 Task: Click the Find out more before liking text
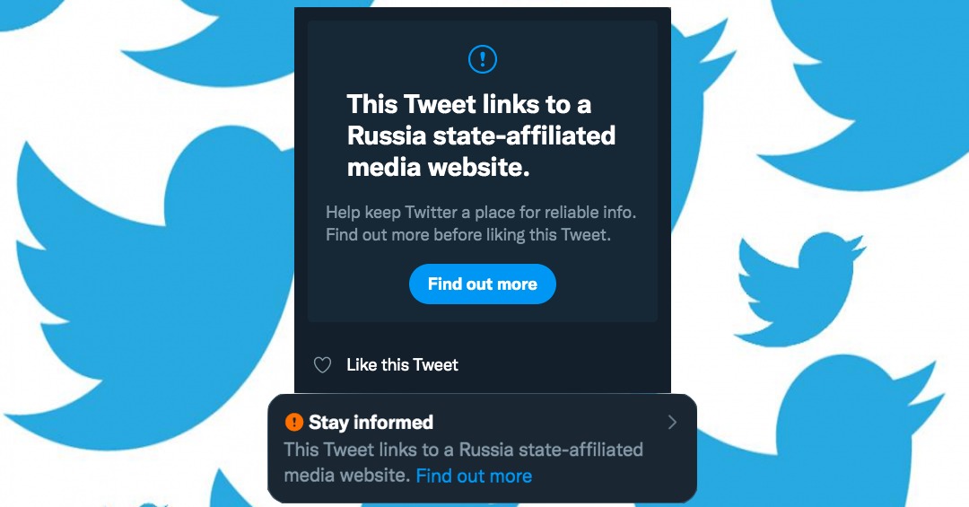468,235
